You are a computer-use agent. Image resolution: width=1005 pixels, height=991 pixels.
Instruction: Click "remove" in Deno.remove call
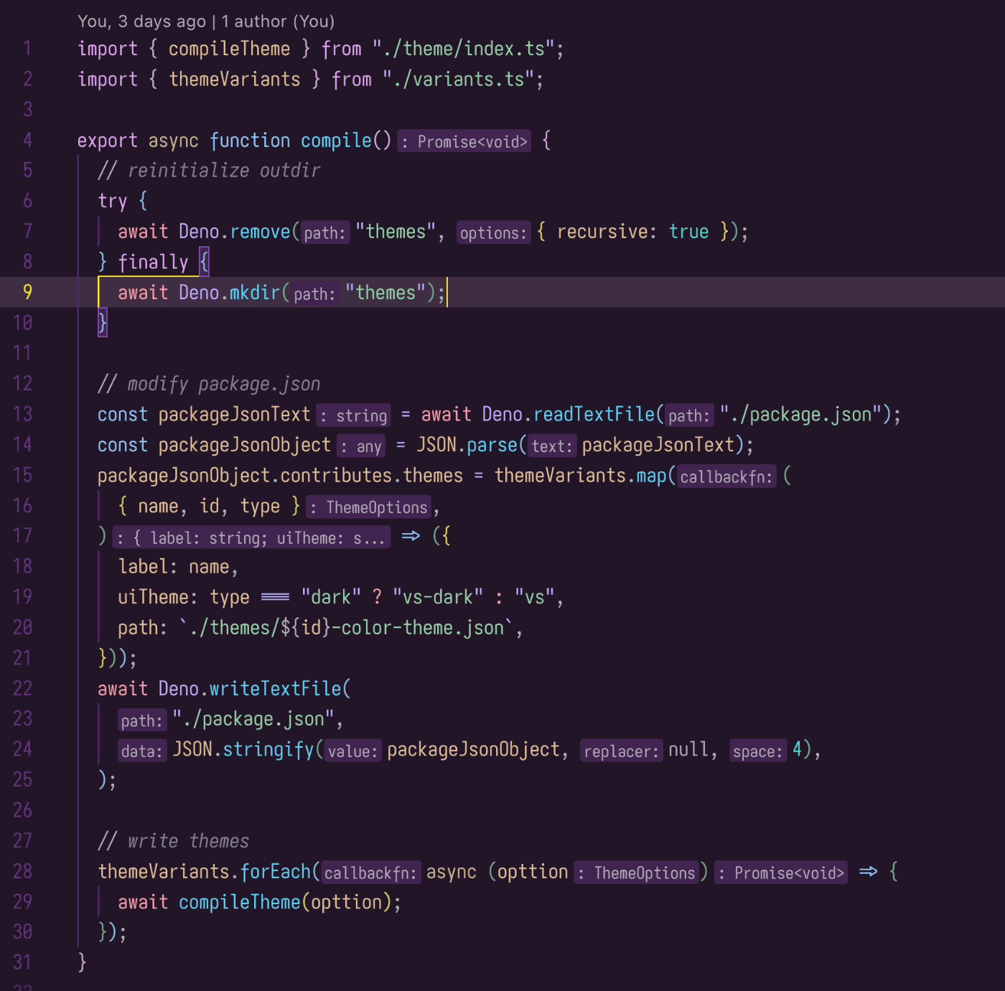tap(260, 231)
